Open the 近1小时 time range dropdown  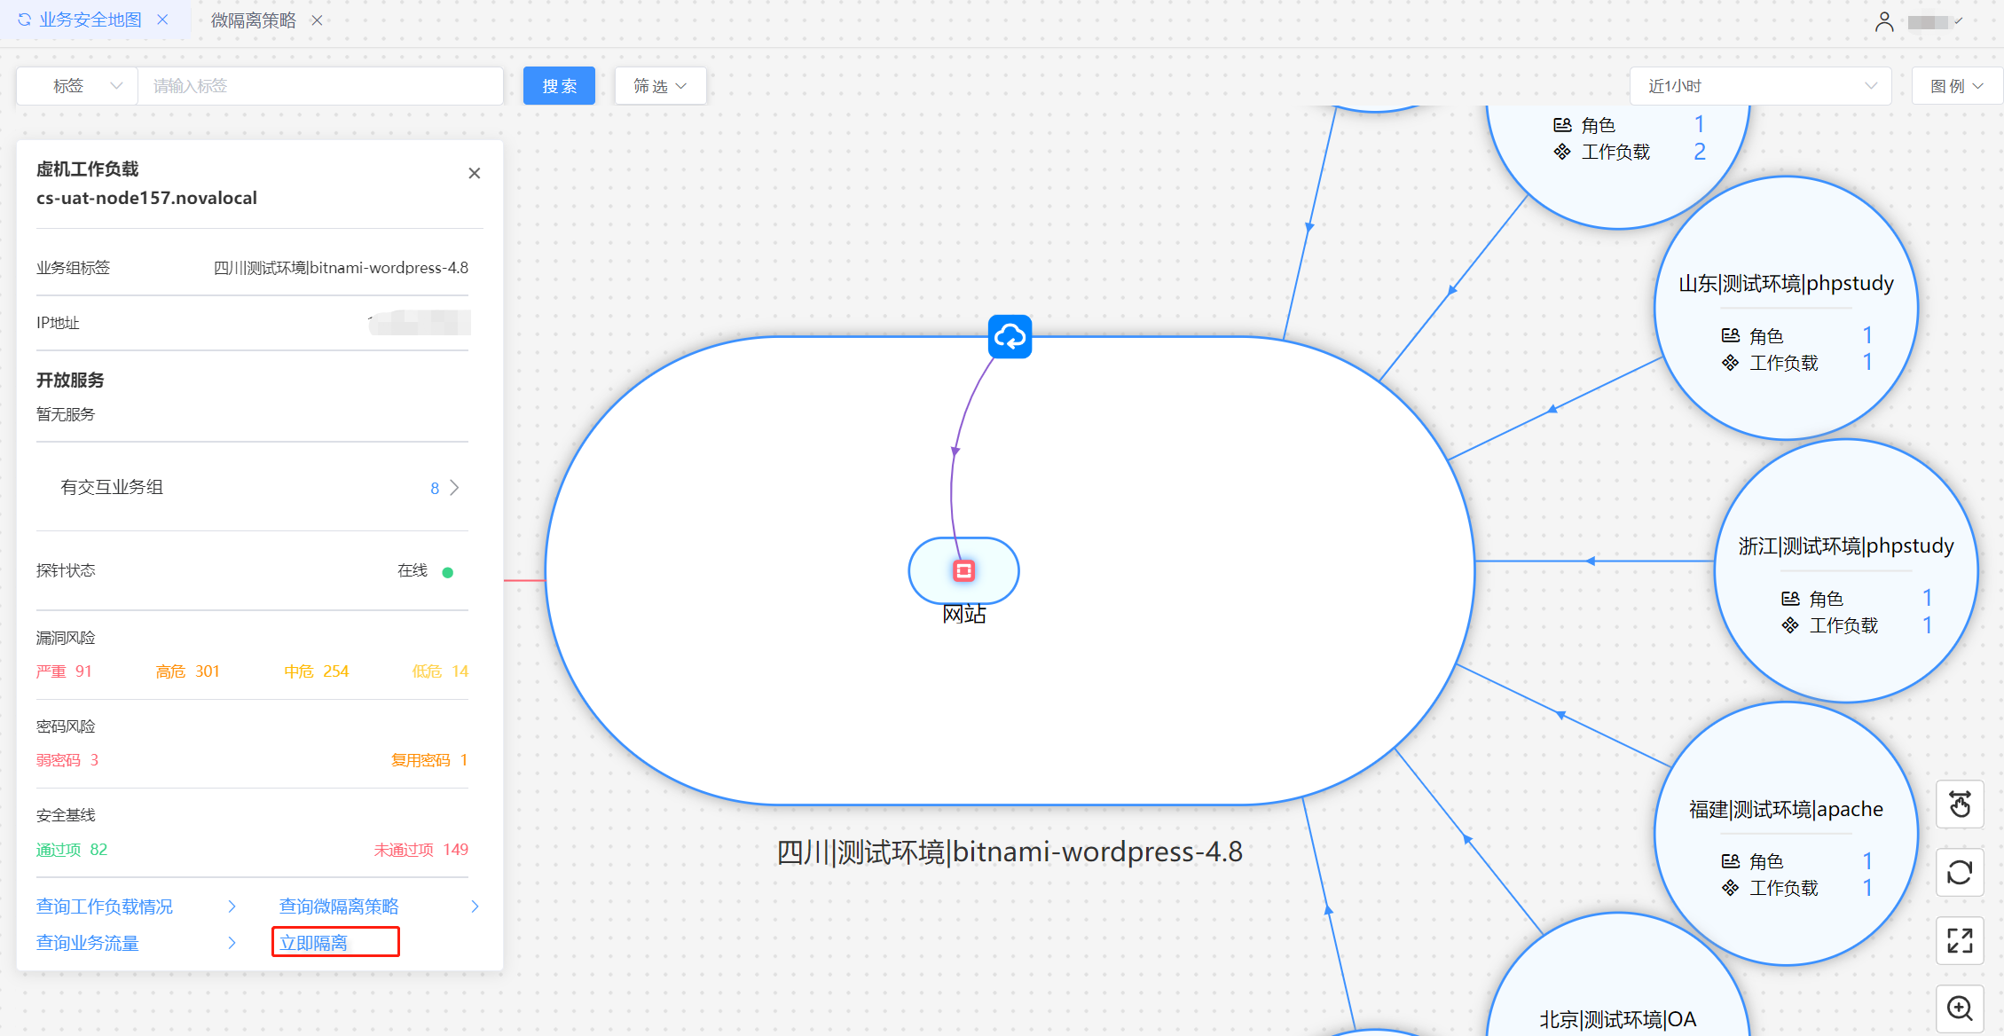[x=1761, y=86]
